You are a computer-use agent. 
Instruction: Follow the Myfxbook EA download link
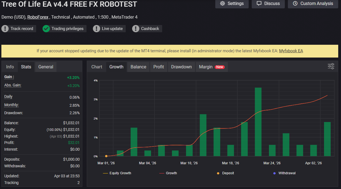pos(291,51)
